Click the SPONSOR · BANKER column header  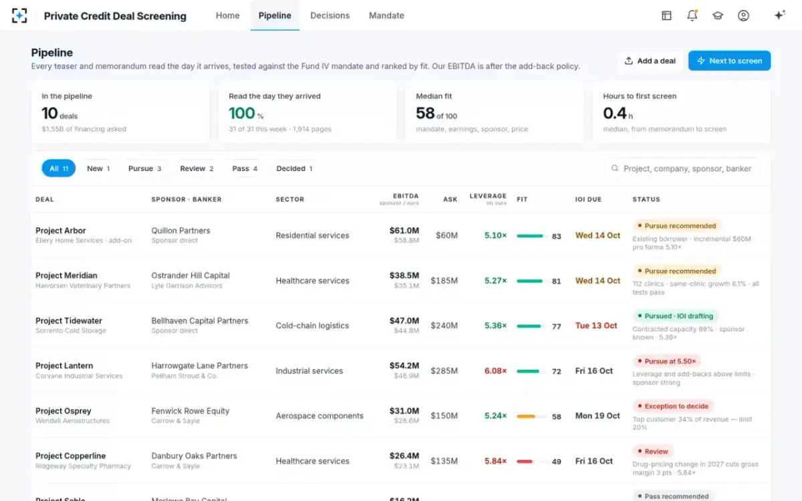tap(186, 199)
